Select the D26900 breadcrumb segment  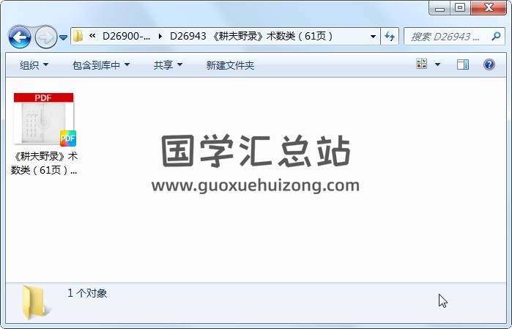126,36
